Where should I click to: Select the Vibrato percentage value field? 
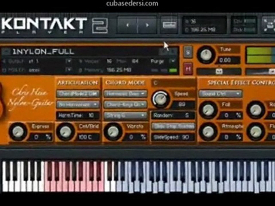pos(135,137)
